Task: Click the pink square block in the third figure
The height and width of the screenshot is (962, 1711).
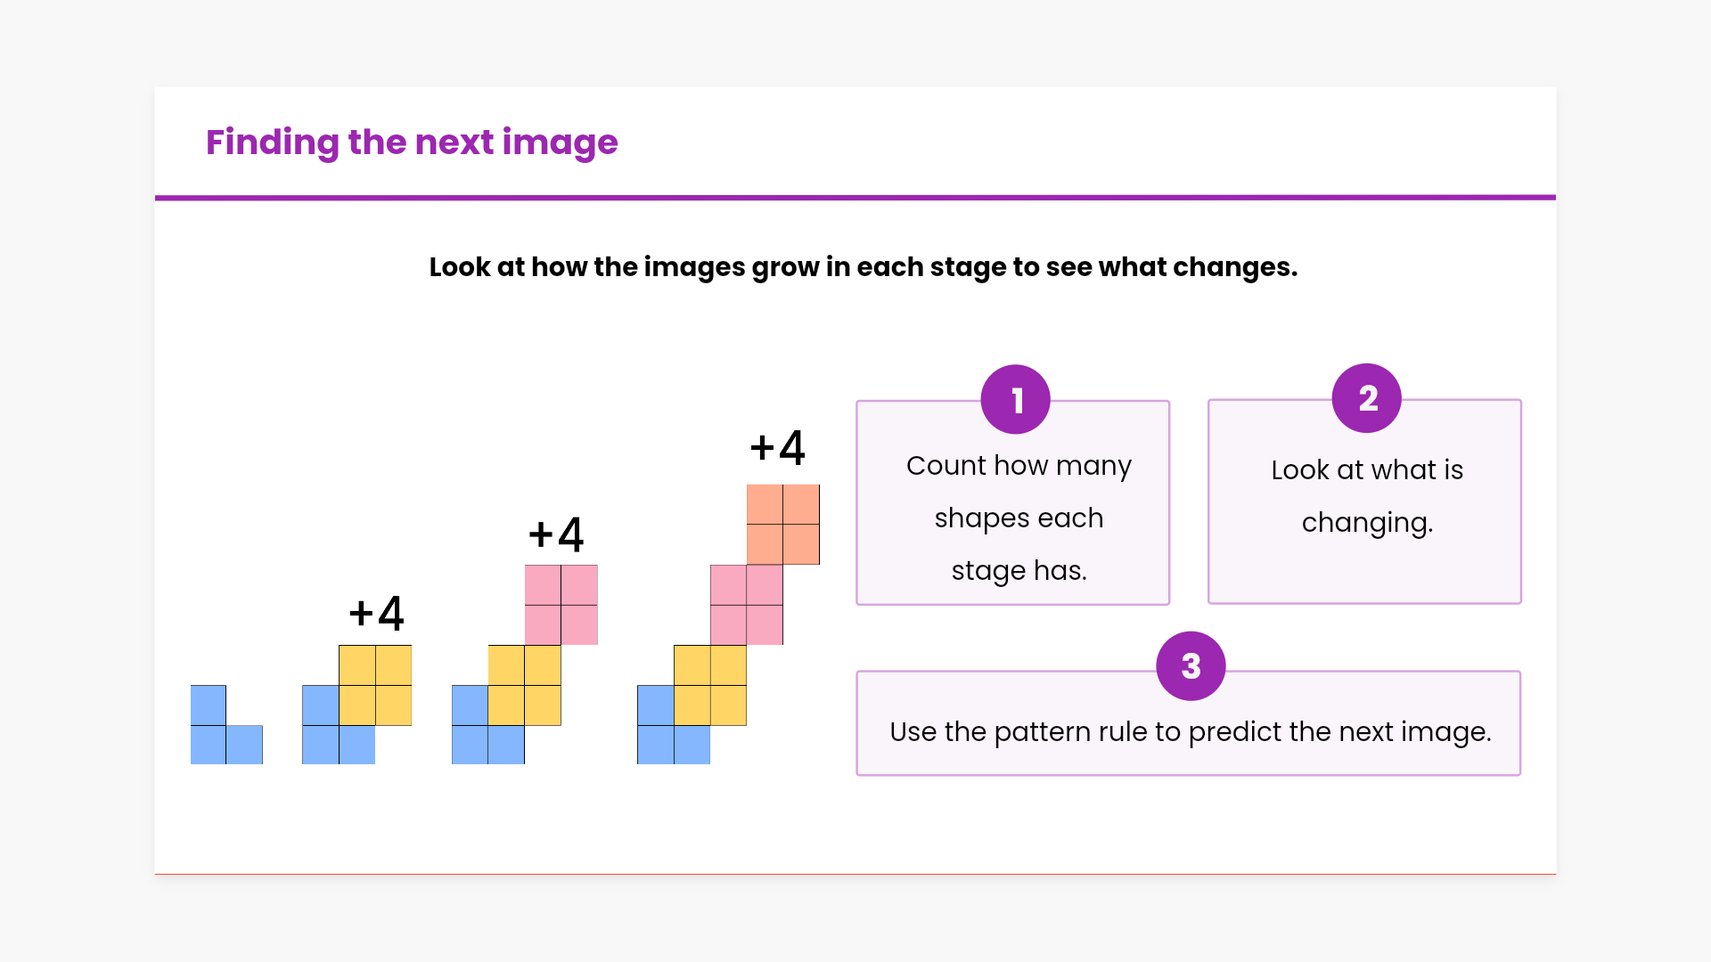Action: click(561, 605)
